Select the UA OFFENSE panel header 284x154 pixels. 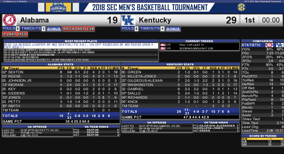click(37, 127)
